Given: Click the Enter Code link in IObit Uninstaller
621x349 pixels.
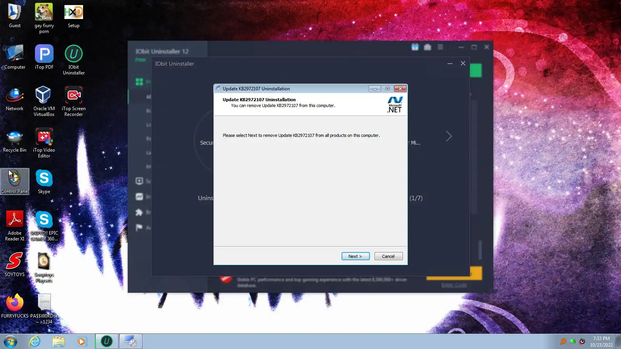Looking at the screenshot, I should click(x=454, y=285).
